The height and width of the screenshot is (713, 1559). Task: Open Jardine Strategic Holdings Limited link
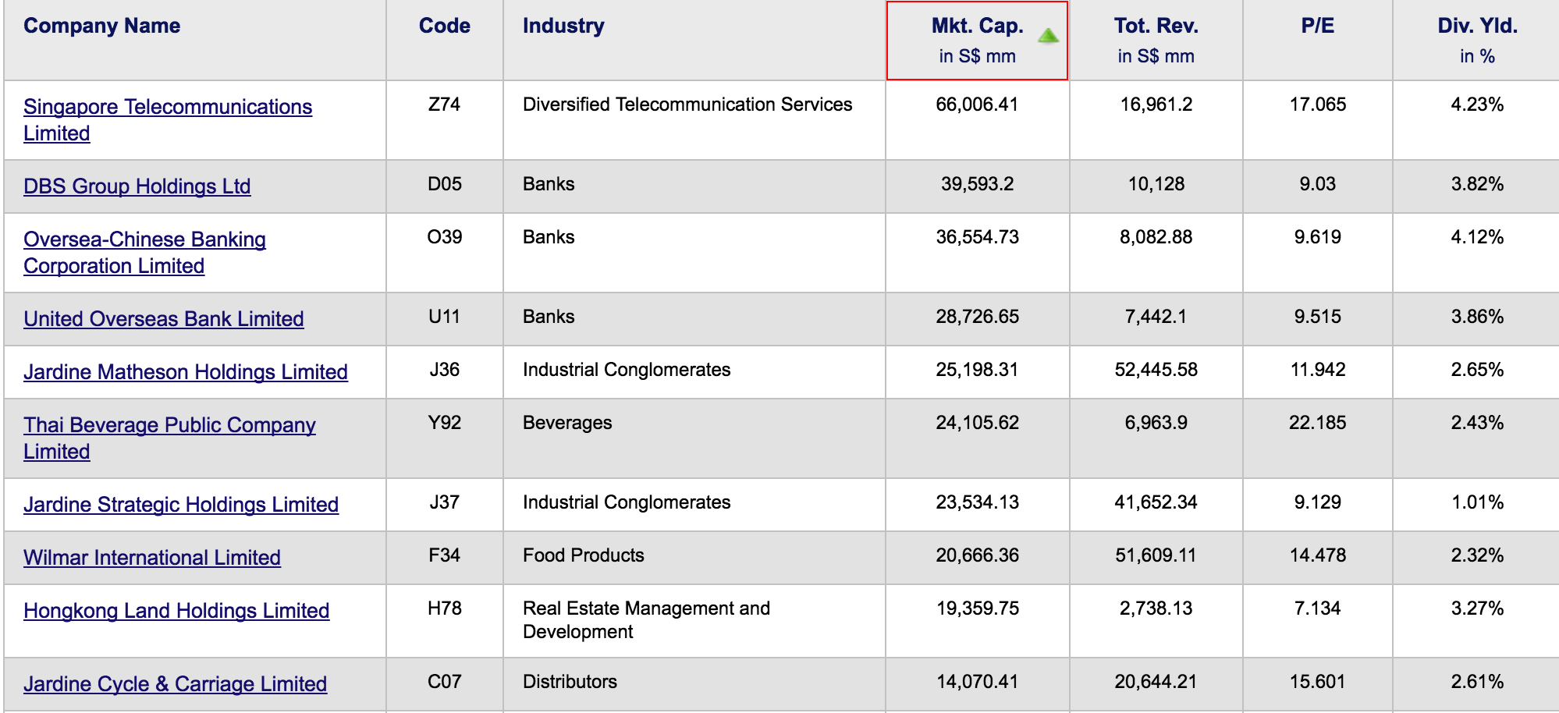180,505
